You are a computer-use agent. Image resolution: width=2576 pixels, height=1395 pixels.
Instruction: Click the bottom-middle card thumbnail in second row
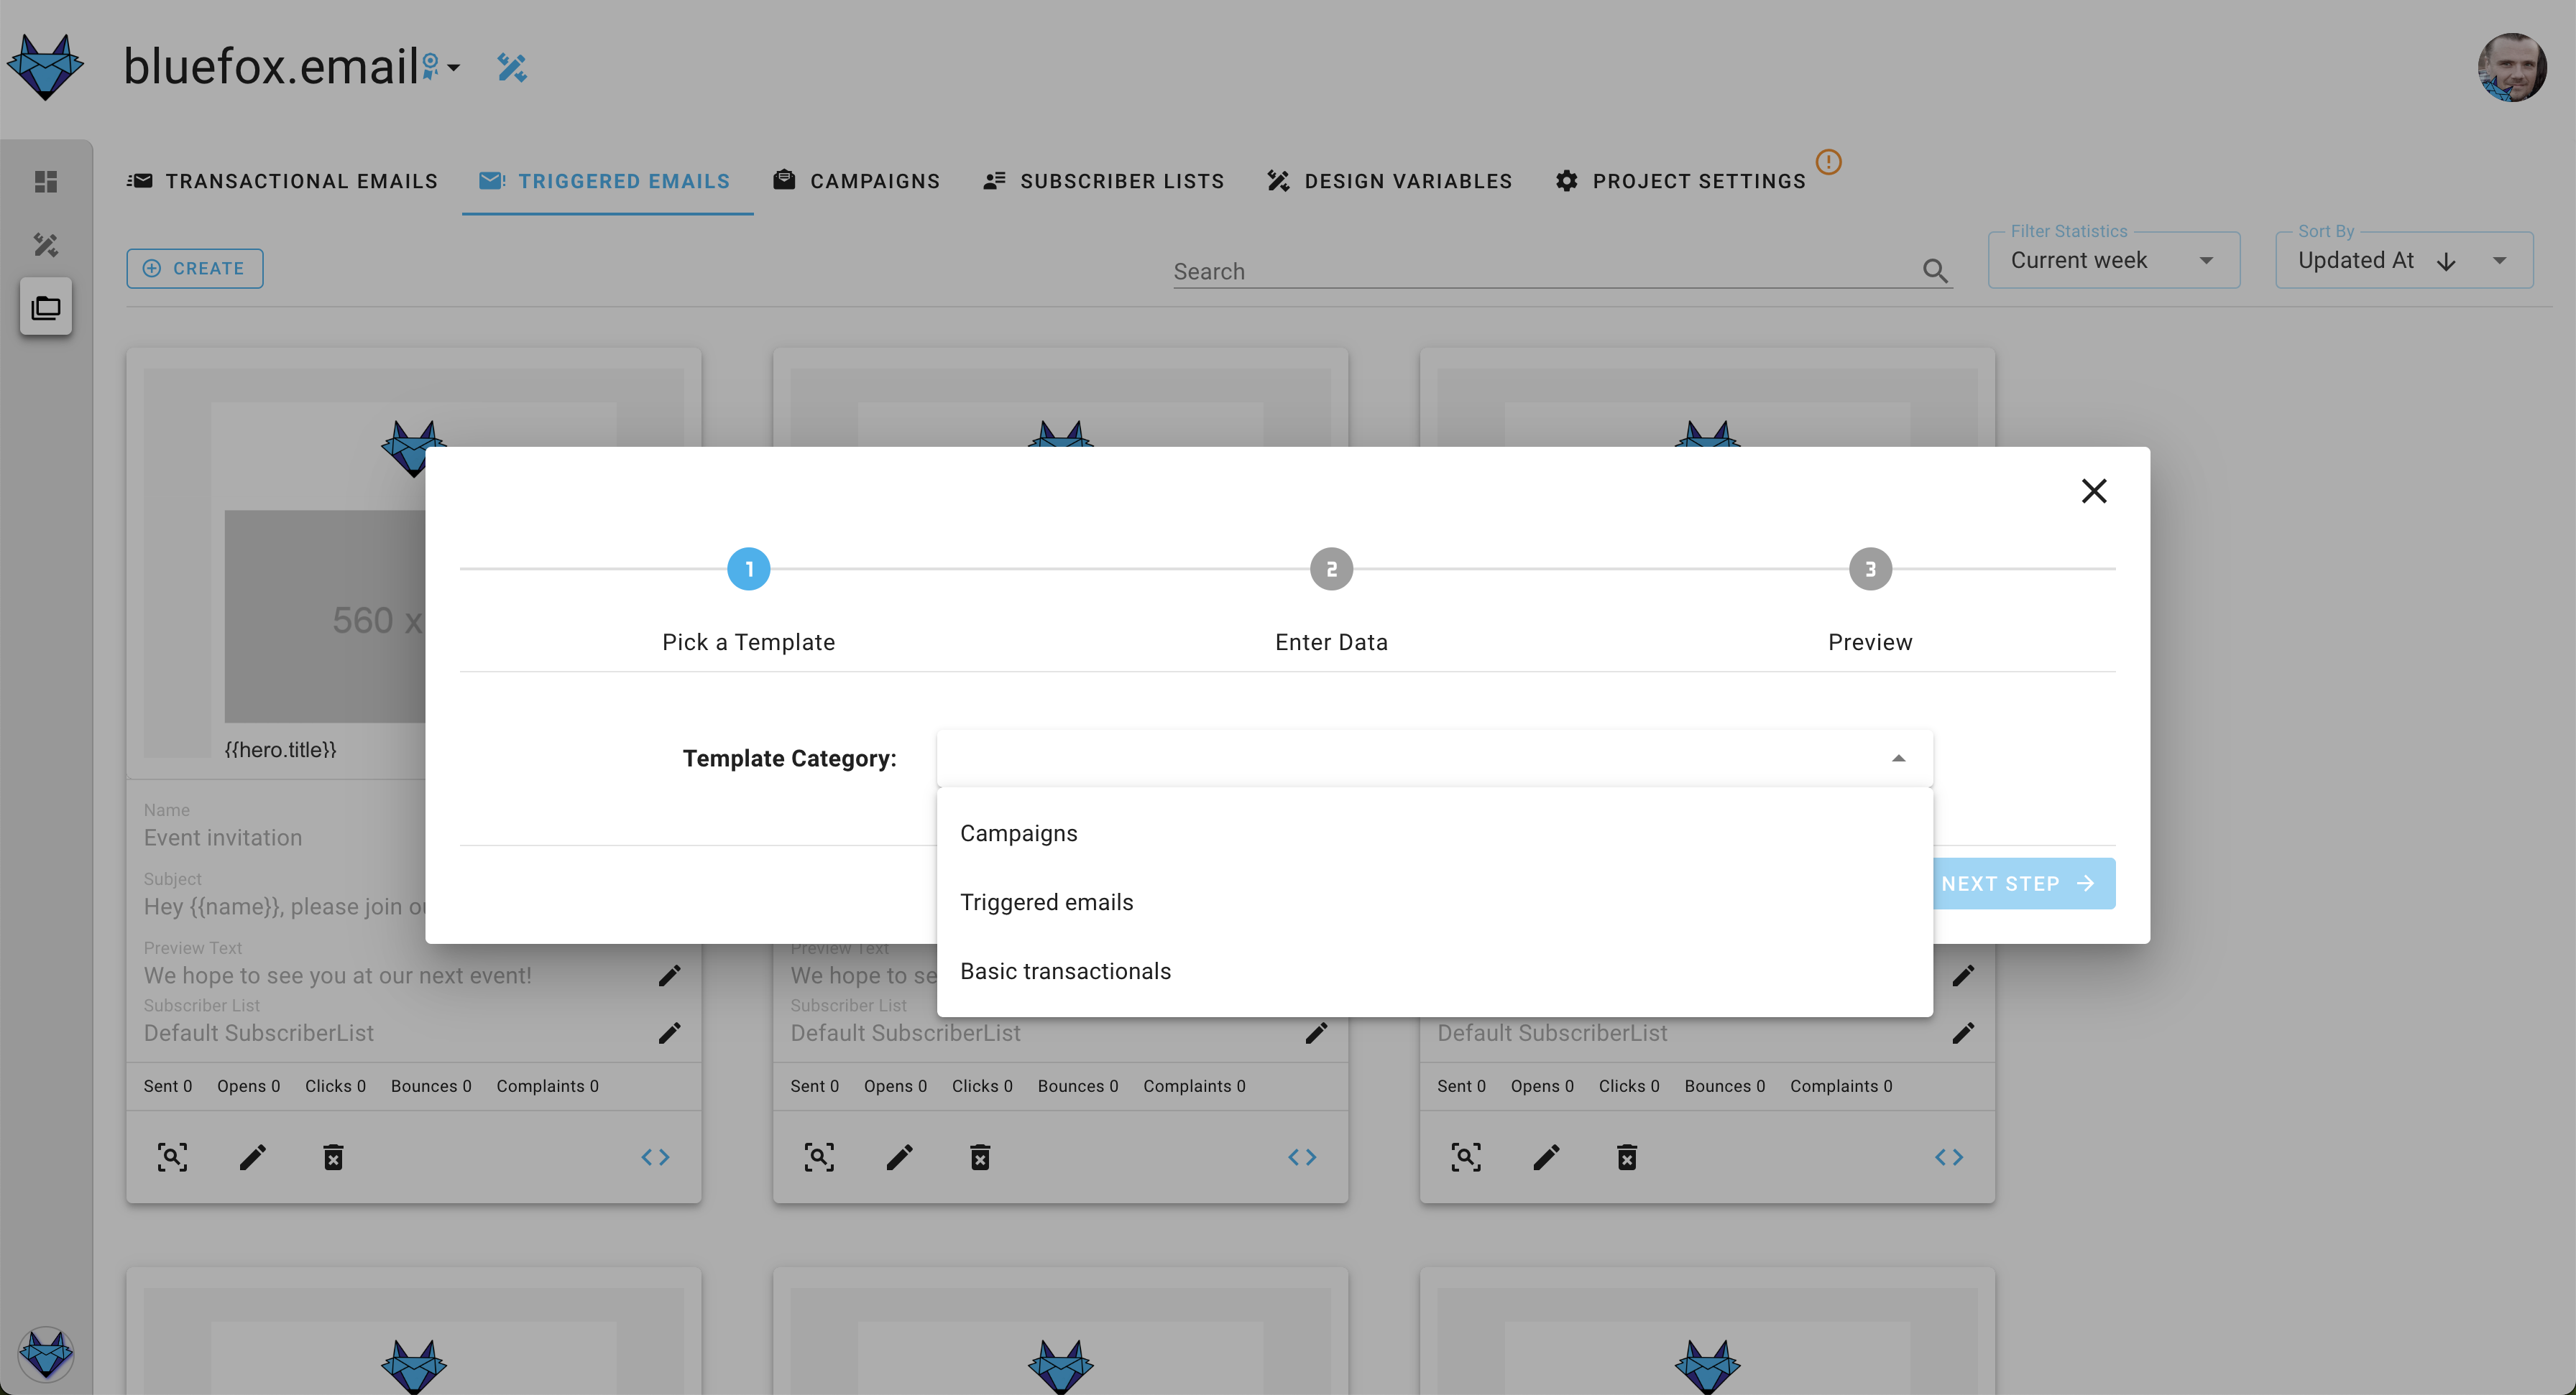[x=1060, y=1341]
